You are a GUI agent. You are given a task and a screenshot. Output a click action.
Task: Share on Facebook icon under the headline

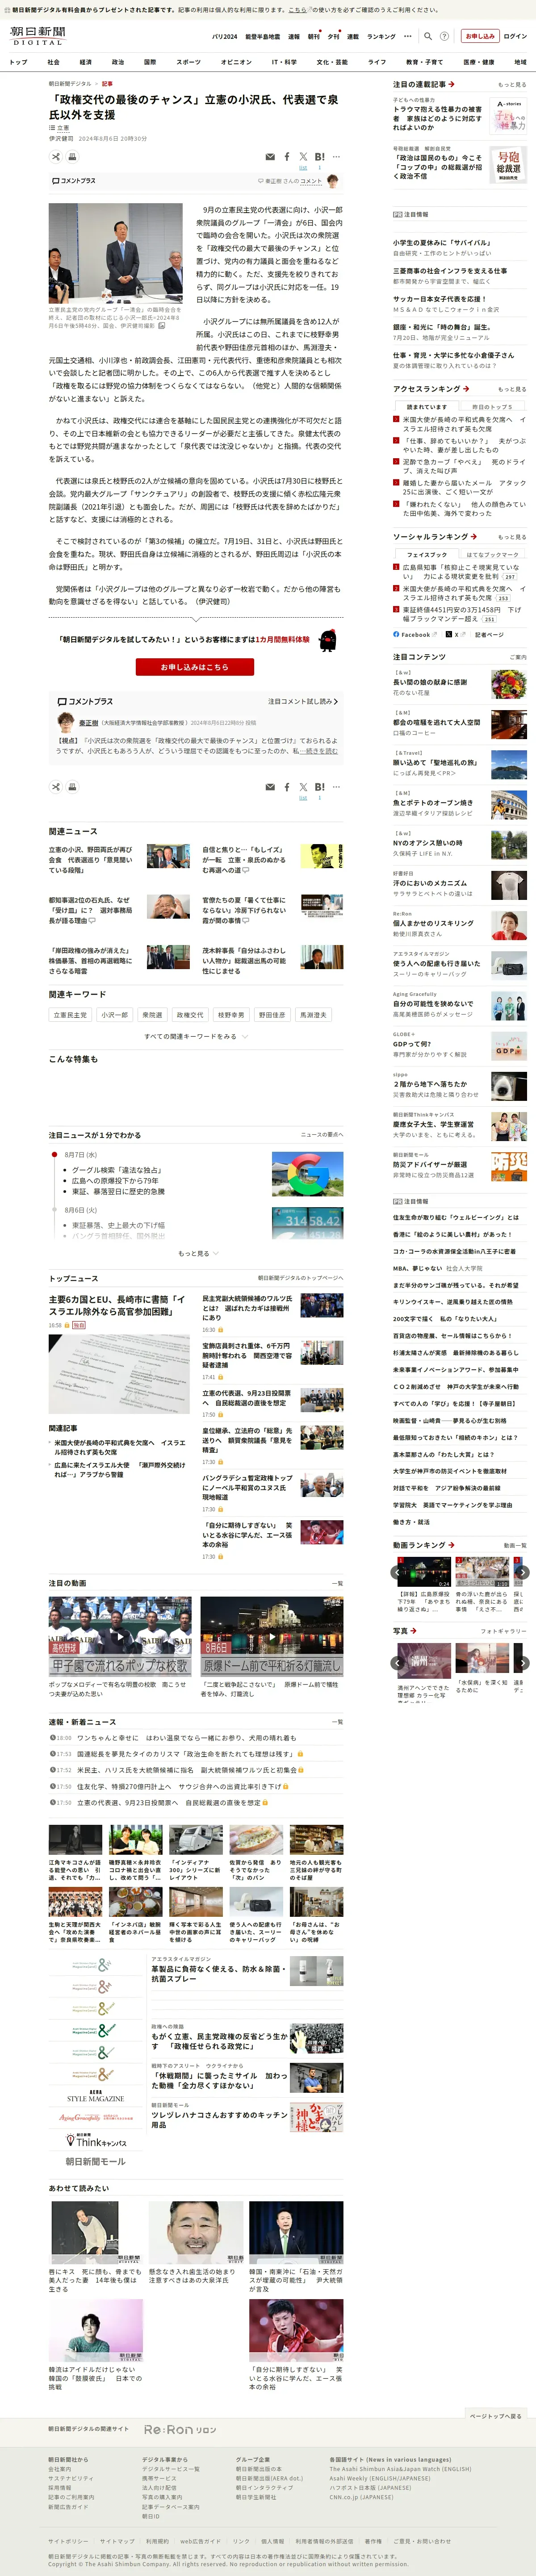[287, 157]
